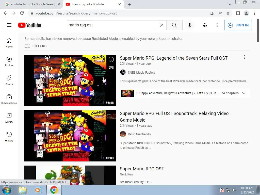Screen dimensions: 260x195
Task: Open Library in sidebar
Action: [x=9, y=118]
